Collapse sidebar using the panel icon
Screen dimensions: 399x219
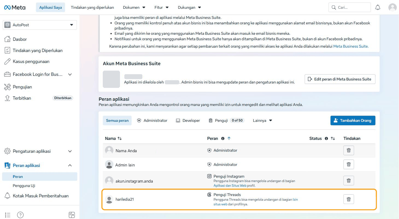coord(72,215)
